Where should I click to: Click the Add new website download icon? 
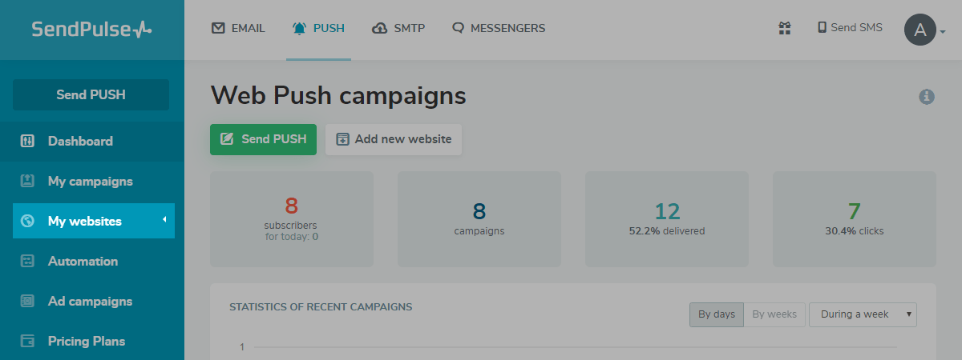342,139
